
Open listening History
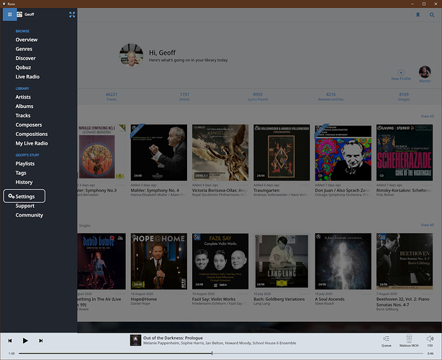(x=24, y=182)
